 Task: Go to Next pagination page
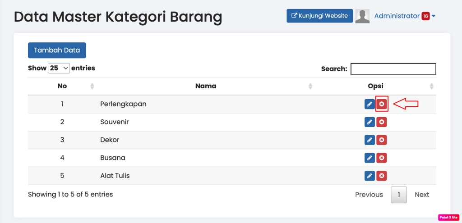(422, 195)
